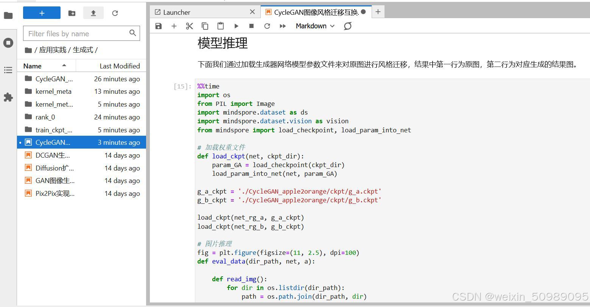Paste cell from clipboard
This screenshot has width=590, height=307.
(221, 26)
